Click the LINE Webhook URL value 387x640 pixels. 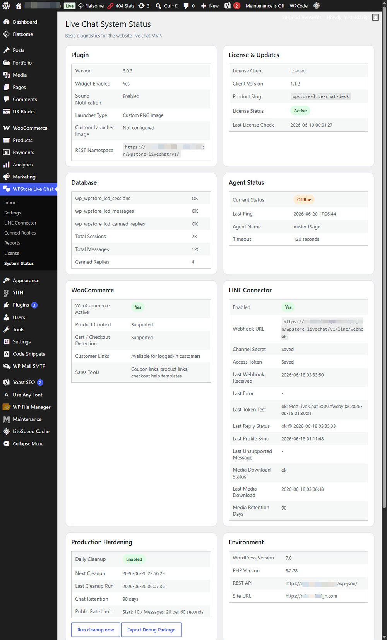tap(323, 329)
